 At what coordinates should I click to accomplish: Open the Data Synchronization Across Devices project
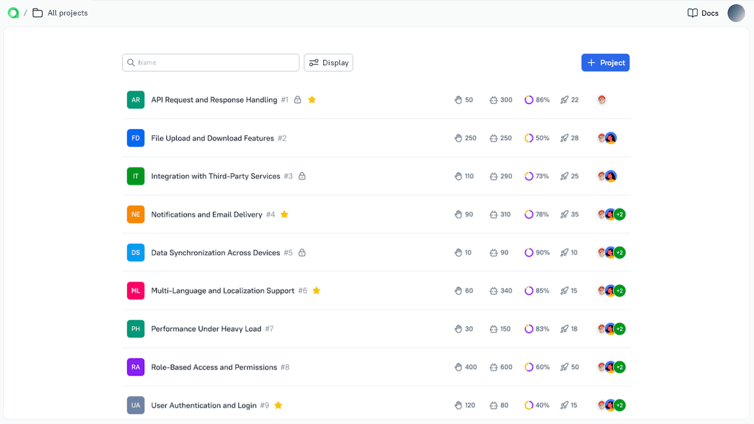click(215, 252)
